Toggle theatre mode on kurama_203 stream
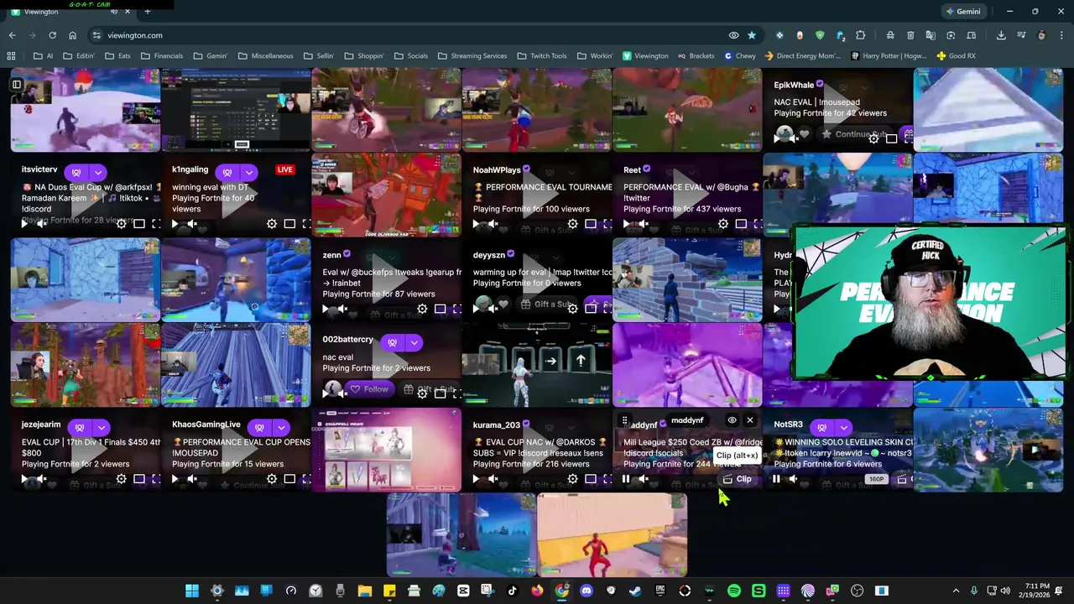 tap(591, 479)
